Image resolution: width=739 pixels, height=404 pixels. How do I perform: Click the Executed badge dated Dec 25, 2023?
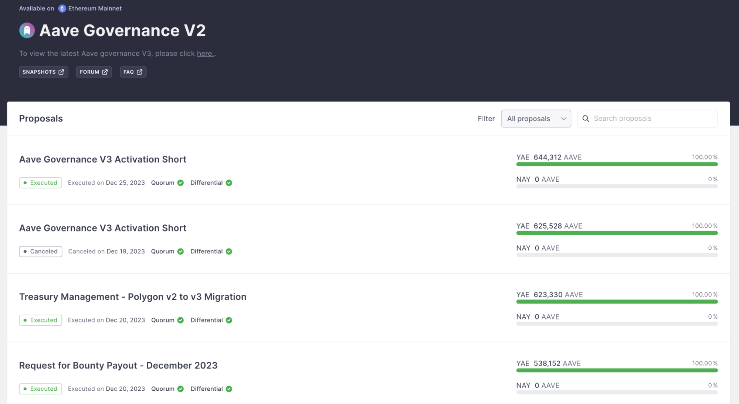tap(41, 183)
